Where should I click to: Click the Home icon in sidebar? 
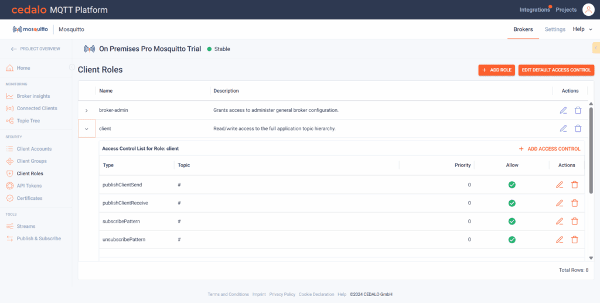[x=10, y=68]
